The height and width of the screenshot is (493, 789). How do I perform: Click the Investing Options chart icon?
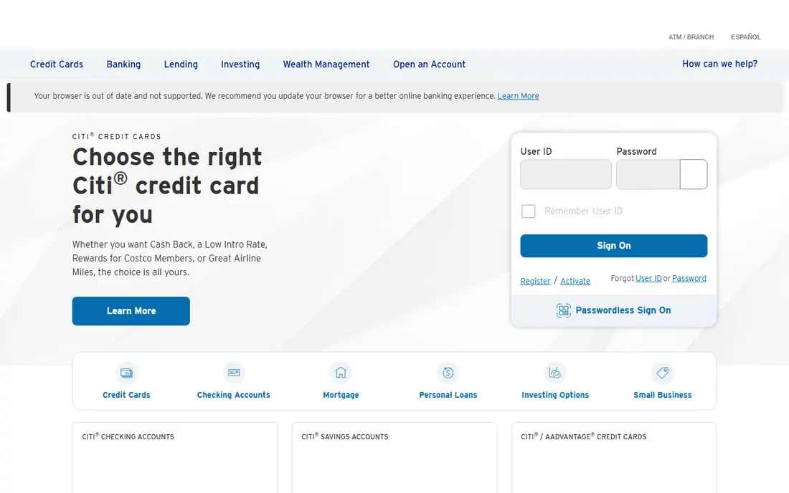(555, 373)
